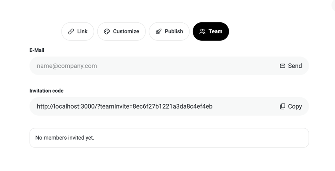The width and height of the screenshot is (335, 171).
Task: Click the localhost teamInvite URL text
Action: (125, 106)
